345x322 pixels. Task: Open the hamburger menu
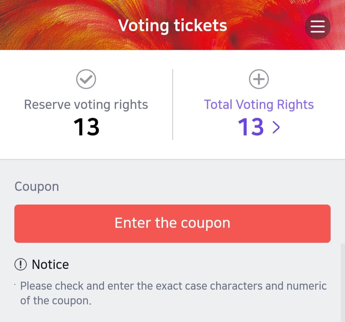[x=318, y=26]
